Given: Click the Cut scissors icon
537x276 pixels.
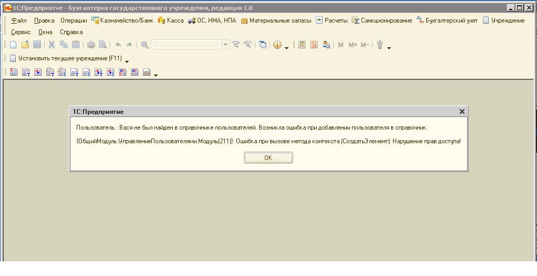Looking at the screenshot, I should [51, 45].
